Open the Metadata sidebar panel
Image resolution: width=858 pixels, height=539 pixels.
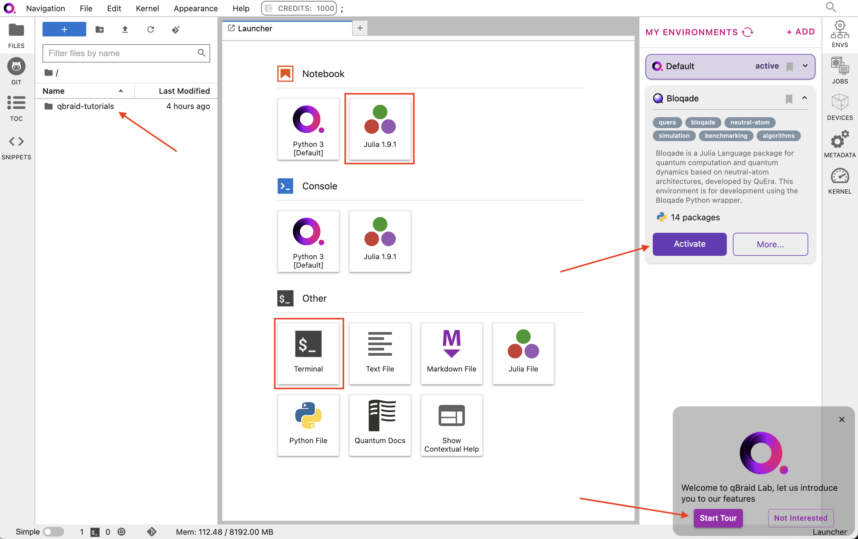[839, 144]
